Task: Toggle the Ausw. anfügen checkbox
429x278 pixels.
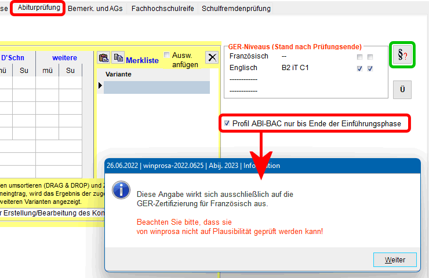Action: [167, 55]
